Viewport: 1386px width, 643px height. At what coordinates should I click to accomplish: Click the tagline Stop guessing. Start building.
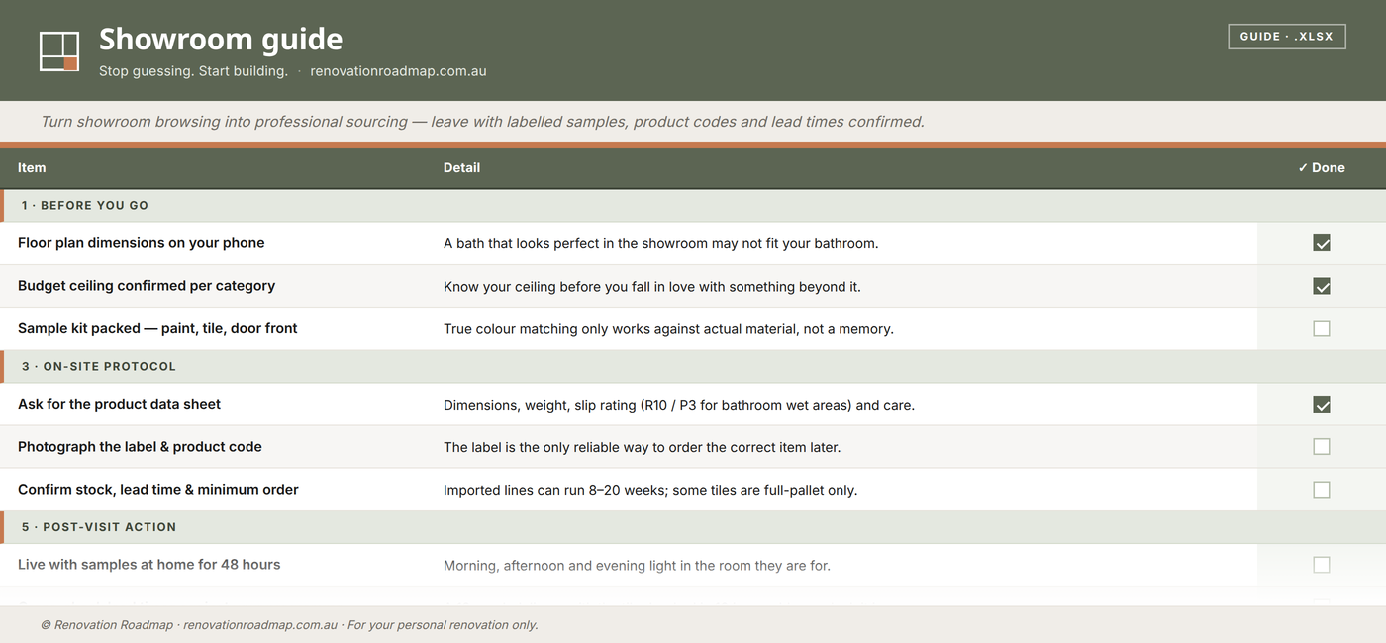point(193,71)
